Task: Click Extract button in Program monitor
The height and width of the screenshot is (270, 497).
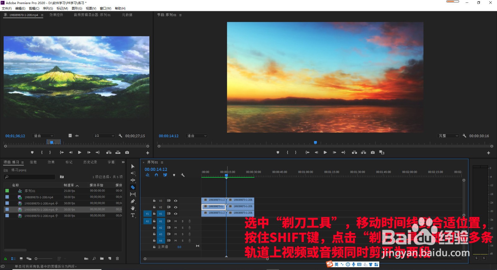Action: (363, 153)
